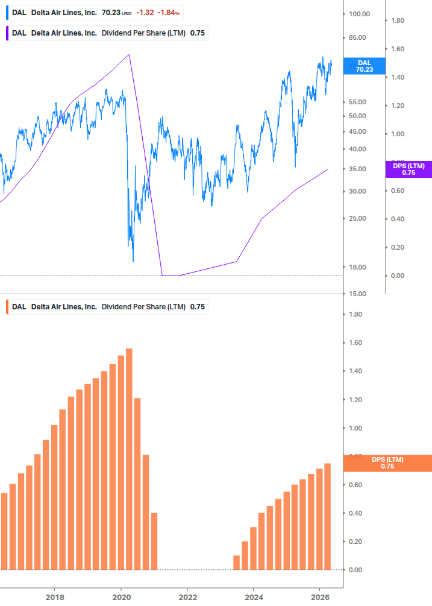Viewport: 432px width, 606px height.
Task: Click the purple Dividend Per Share legend marker
Action: tap(7, 33)
